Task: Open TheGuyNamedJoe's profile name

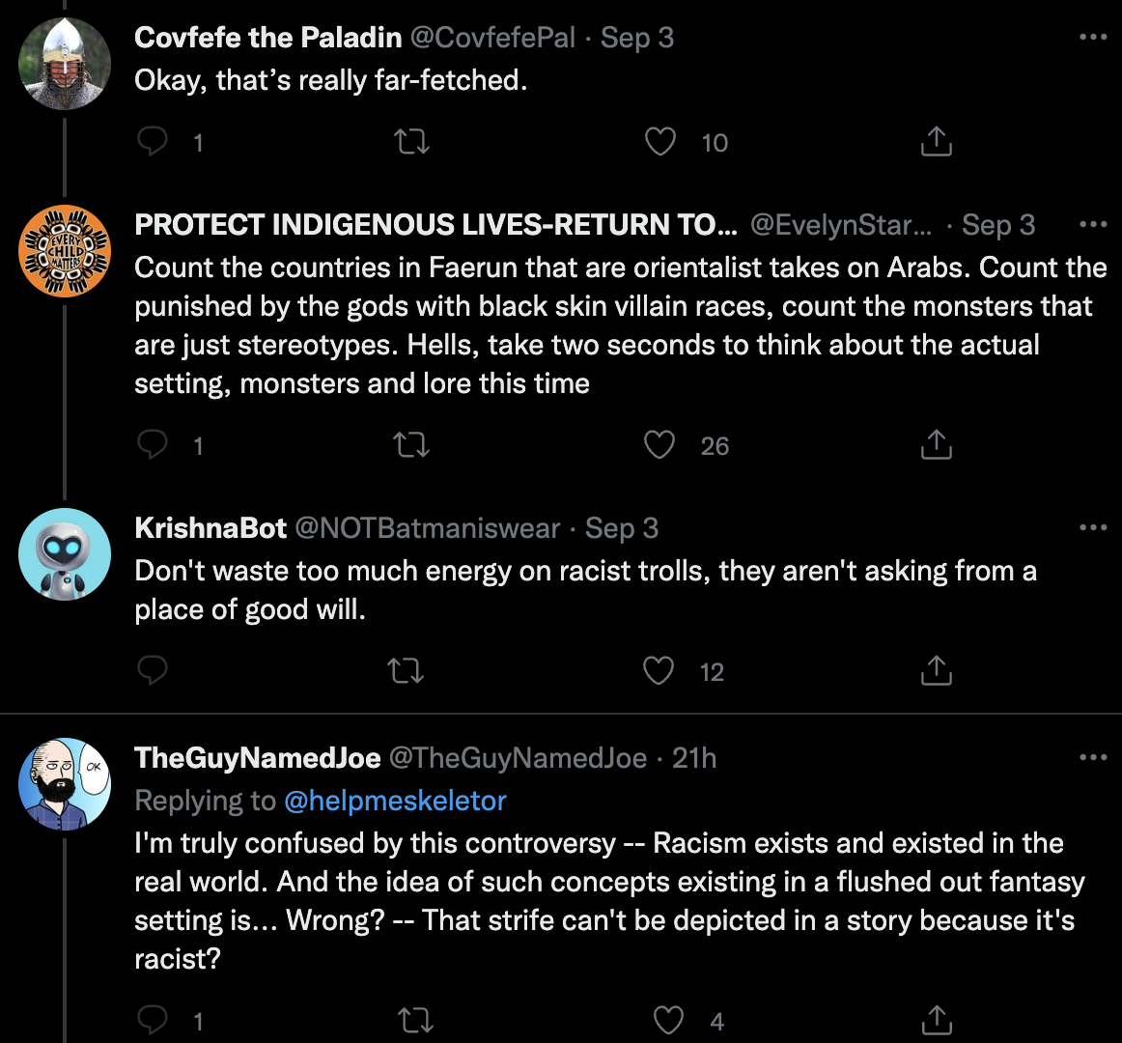Action: point(258,757)
